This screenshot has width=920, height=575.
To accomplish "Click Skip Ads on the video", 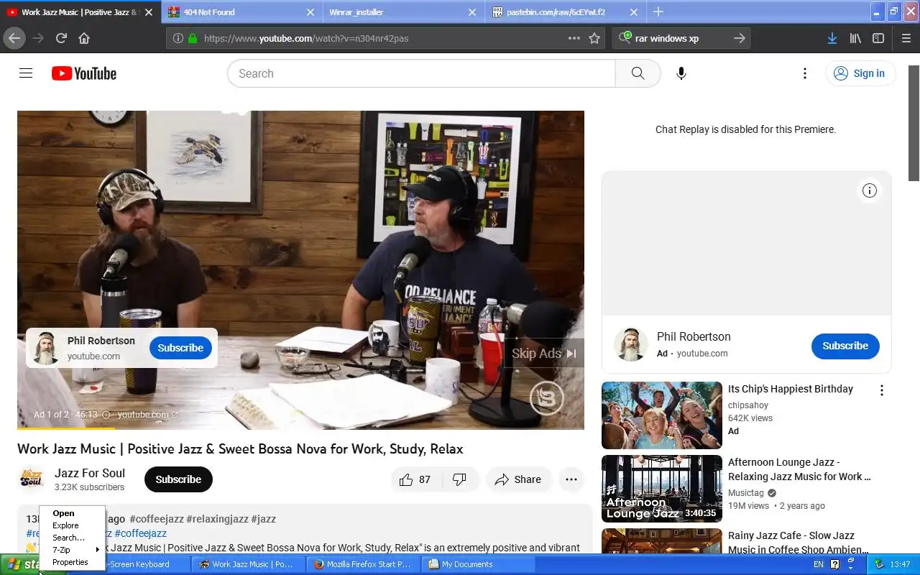I will pyautogui.click(x=544, y=354).
